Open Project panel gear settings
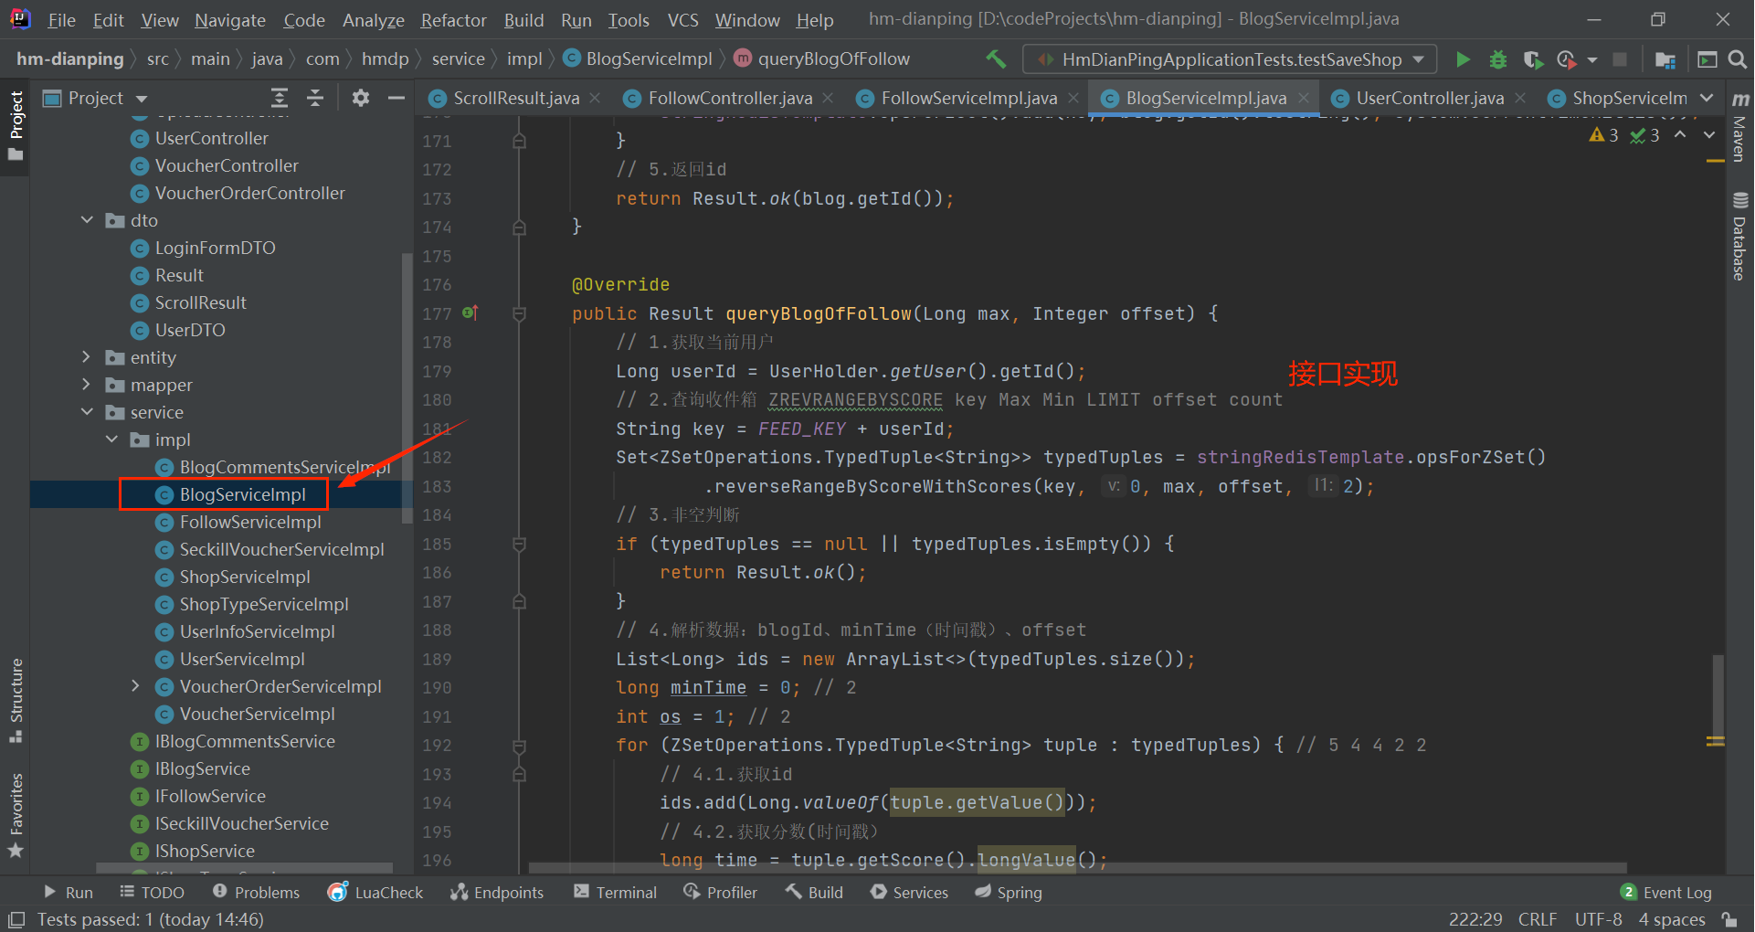The height and width of the screenshot is (932, 1755). [361, 98]
